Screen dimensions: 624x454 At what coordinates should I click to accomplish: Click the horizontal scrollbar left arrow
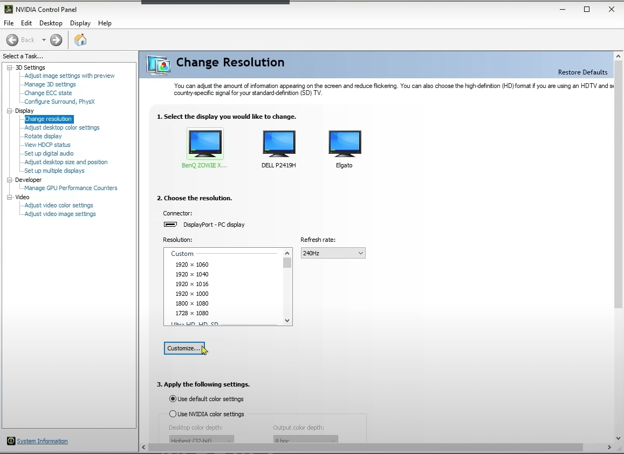[x=143, y=447]
